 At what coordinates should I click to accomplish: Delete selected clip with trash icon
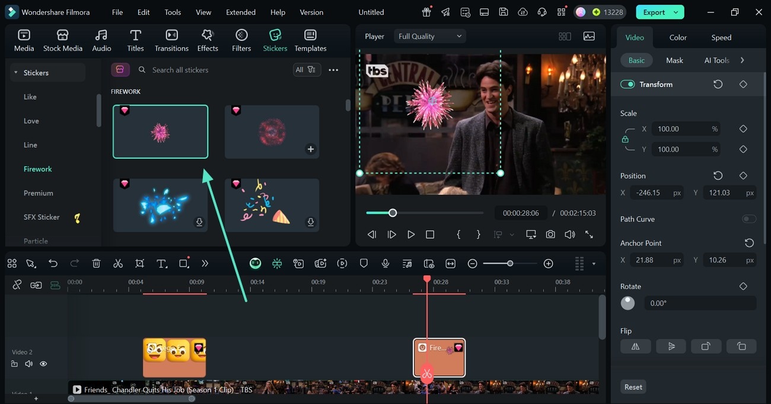[x=96, y=264]
